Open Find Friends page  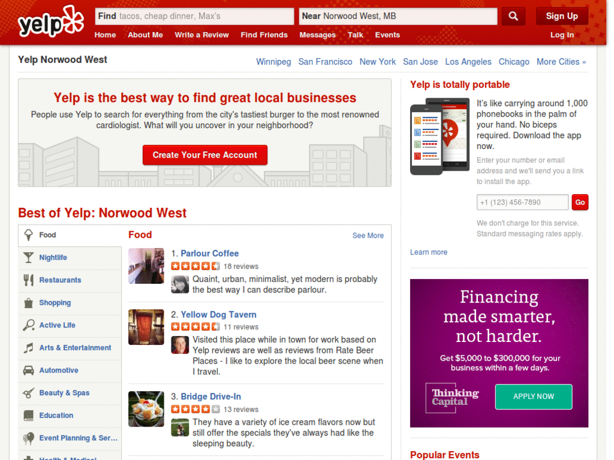click(264, 35)
